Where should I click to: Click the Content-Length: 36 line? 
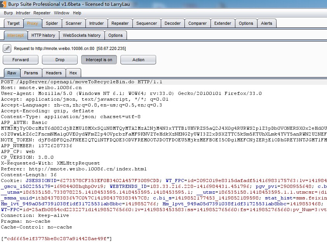[29, 175]
